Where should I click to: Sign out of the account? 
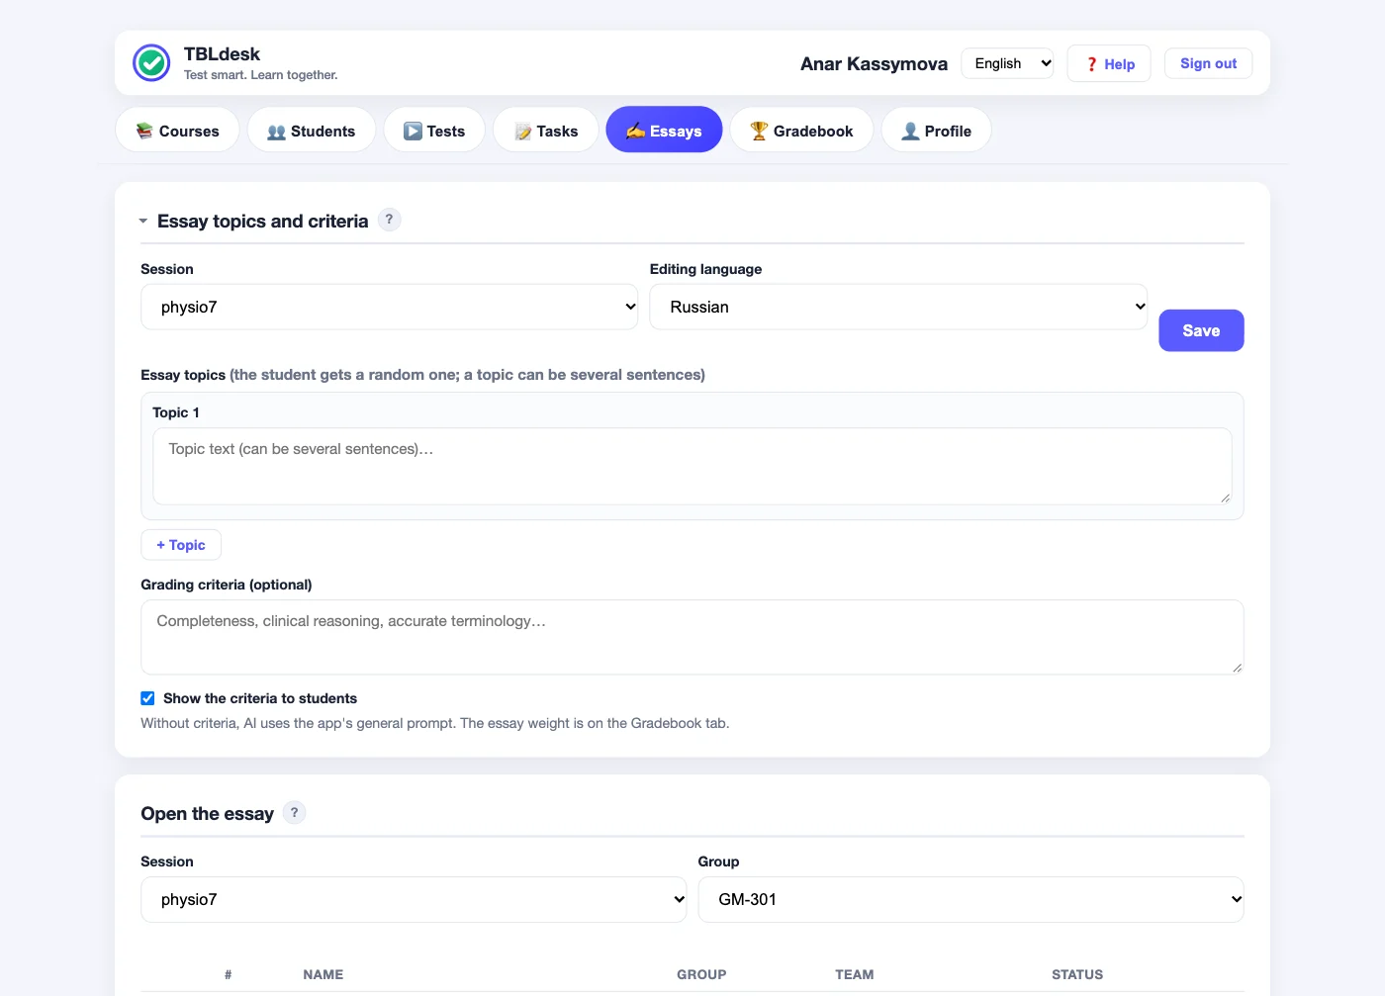point(1208,63)
